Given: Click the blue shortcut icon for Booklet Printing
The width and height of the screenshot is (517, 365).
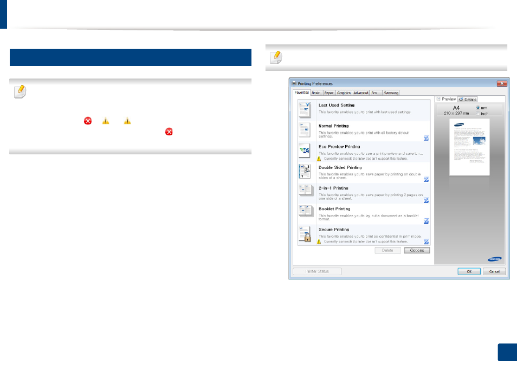Looking at the screenshot, I should [426, 221].
